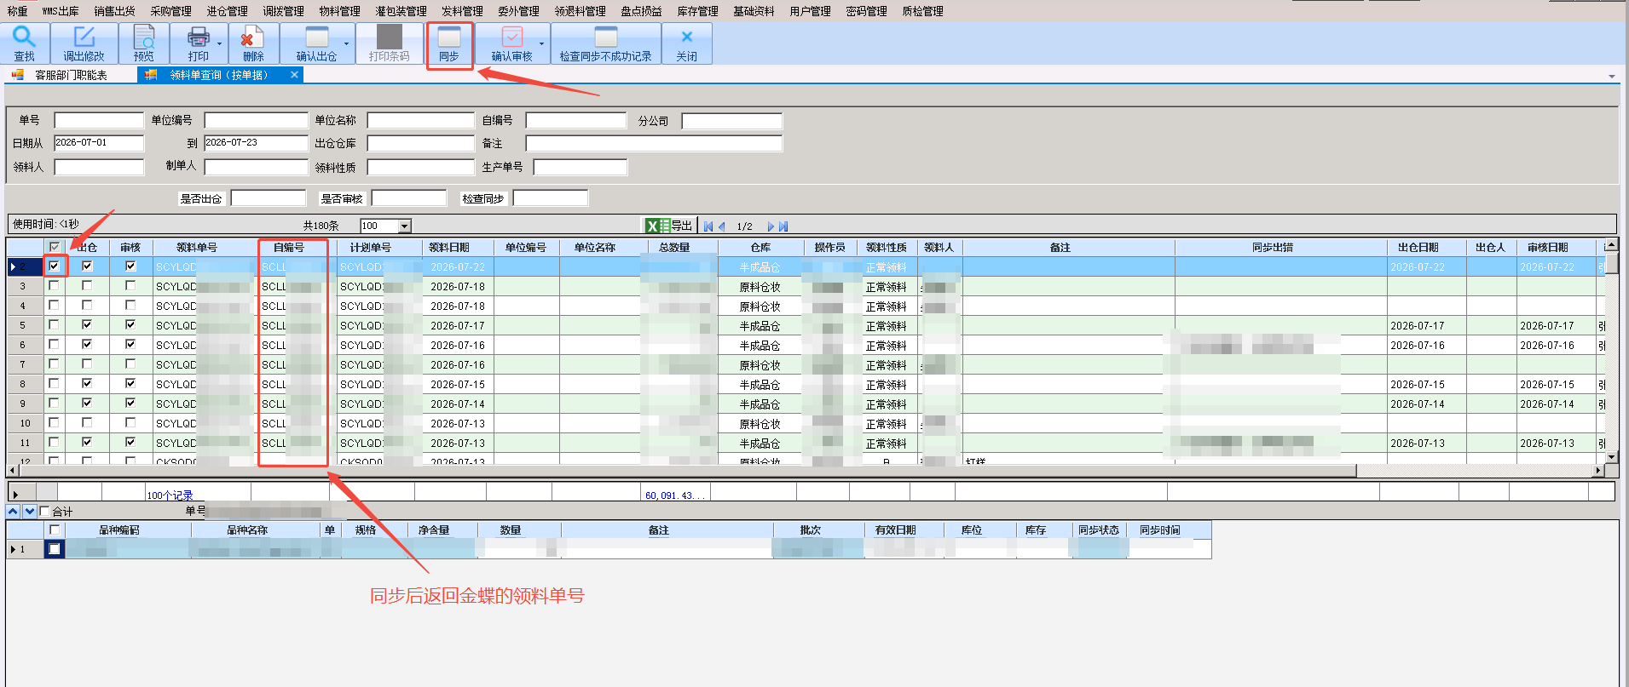This screenshot has height=687, width=1629.
Task: Click the 同步 sync toolbar icon
Action: tap(449, 43)
